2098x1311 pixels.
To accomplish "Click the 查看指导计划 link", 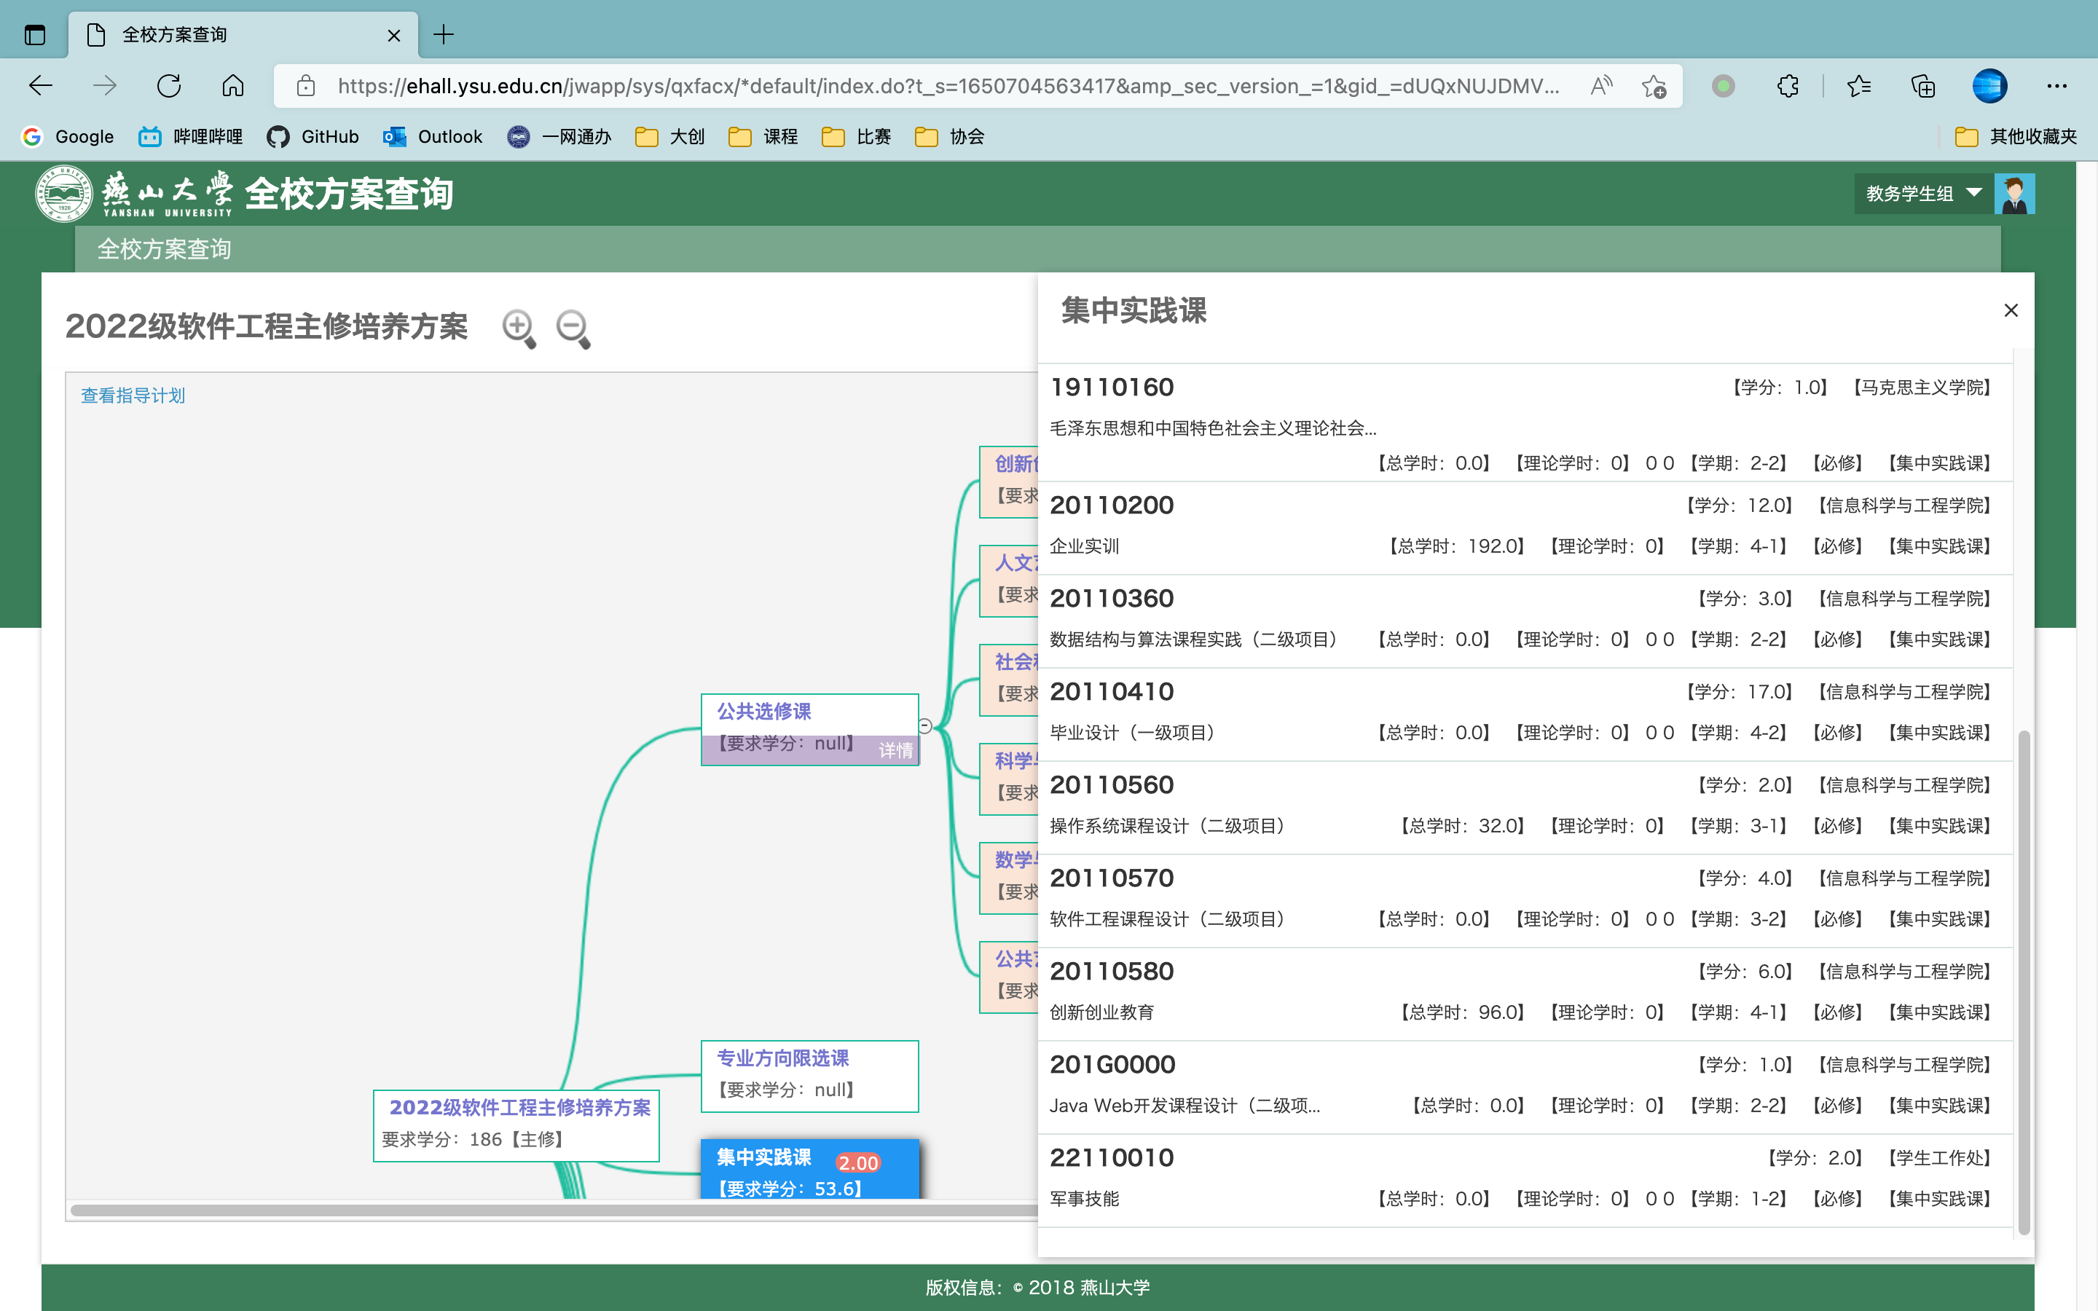I will click(133, 395).
